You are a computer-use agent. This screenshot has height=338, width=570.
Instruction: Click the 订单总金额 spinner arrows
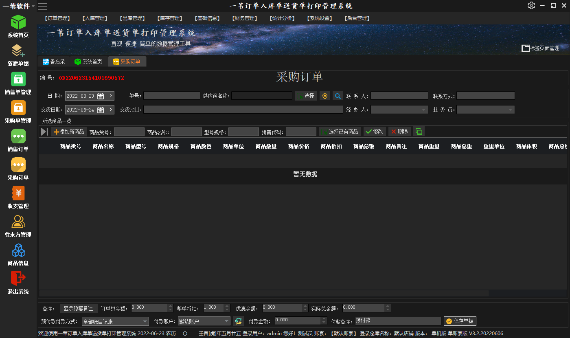pyautogui.click(x=170, y=308)
